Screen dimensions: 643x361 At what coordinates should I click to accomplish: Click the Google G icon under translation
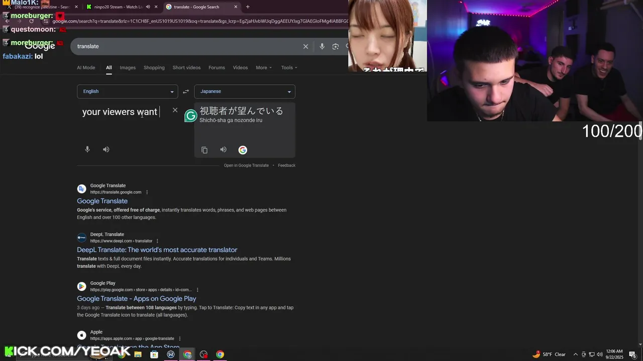[x=243, y=150]
